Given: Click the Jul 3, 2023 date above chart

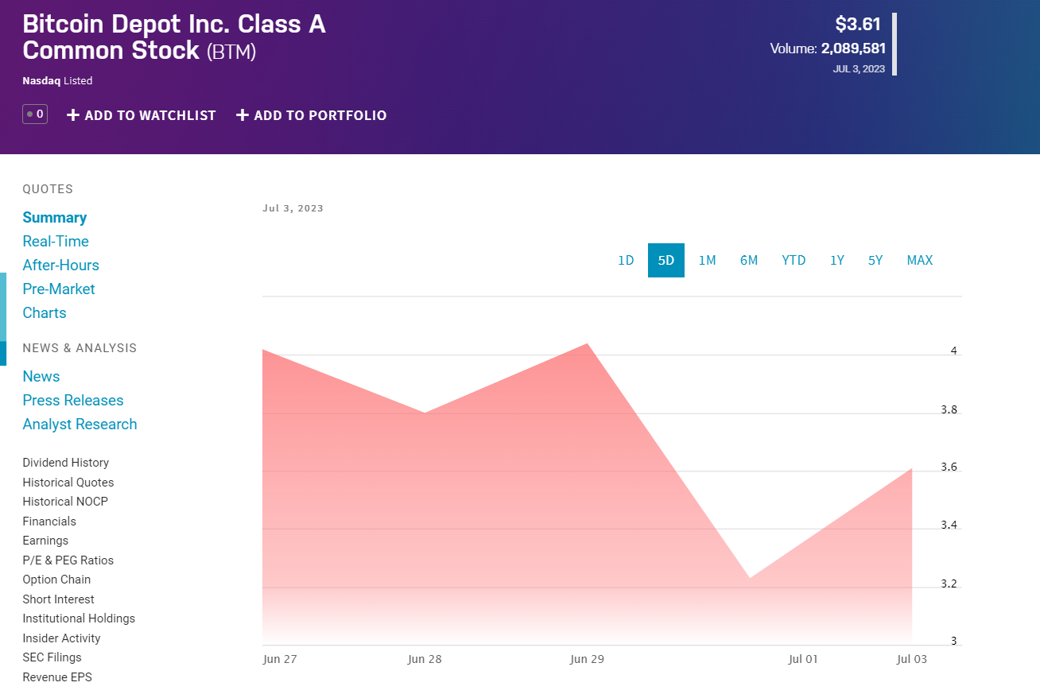Looking at the screenshot, I should point(293,208).
